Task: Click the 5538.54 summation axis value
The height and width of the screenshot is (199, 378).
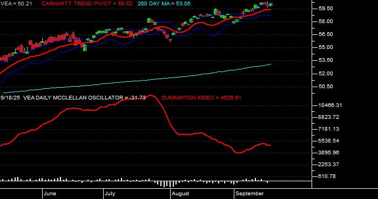Action: (x=329, y=141)
